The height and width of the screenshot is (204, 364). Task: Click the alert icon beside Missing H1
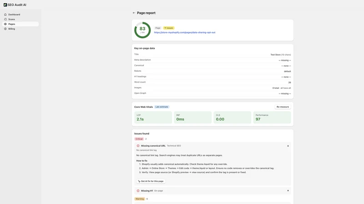click(x=138, y=191)
